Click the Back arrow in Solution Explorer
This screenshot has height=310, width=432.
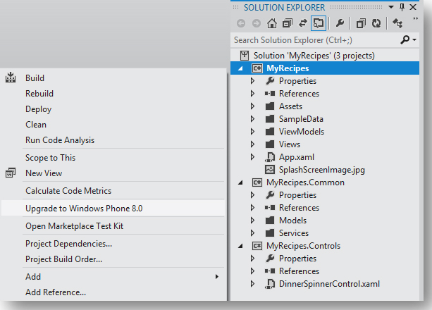(x=241, y=23)
